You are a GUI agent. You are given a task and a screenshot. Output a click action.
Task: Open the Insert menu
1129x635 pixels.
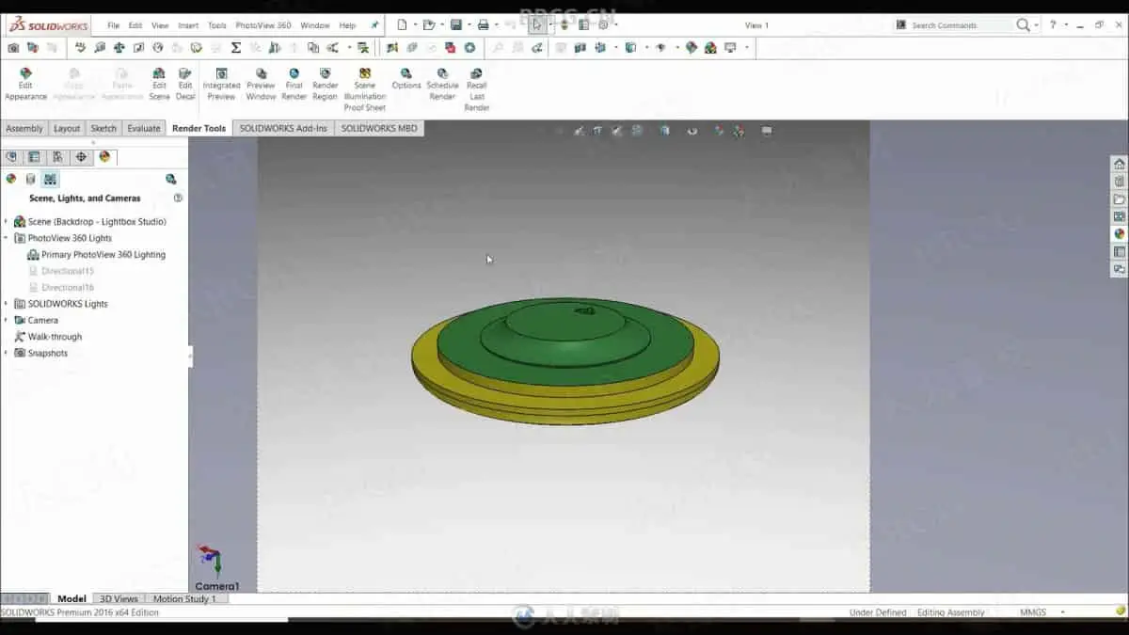(188, 25)
